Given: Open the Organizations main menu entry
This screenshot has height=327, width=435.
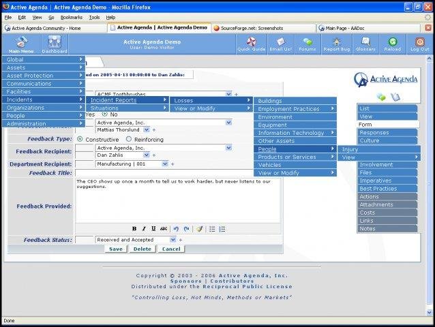Looking at the screenshot, I should [x=43, y=108].
